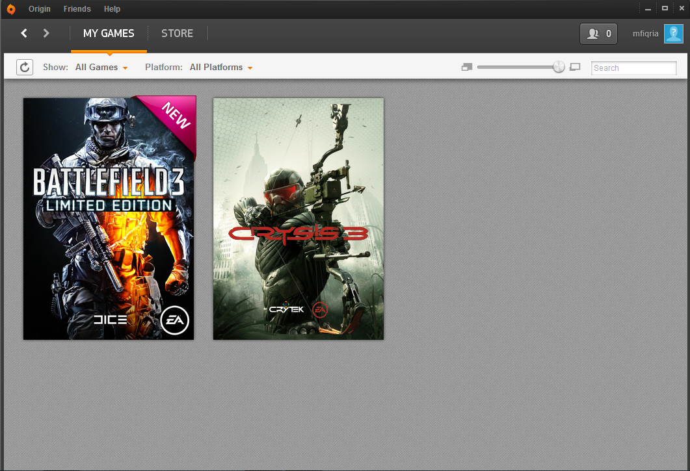Select the Battlefield 3 Limited Edition cover
The height and width of the screenshot is (471, 690).
109,218
